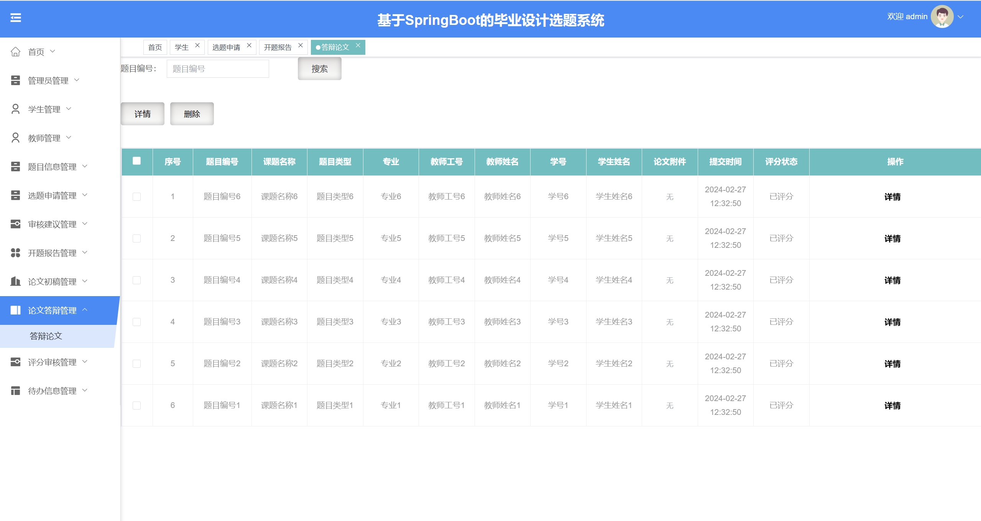
Task: Click the 详情 button above the table
Action: pyautogui.click(x=143, y=114)
